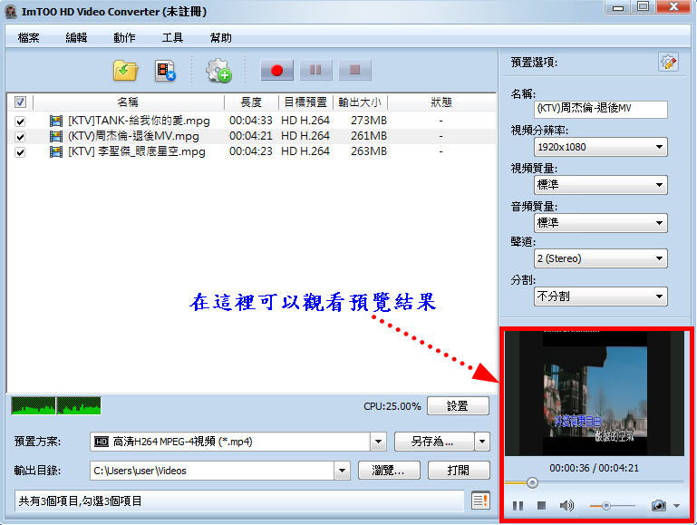Click the add profile gear icon
Viewport: 697px width, 525px height.
218,70
